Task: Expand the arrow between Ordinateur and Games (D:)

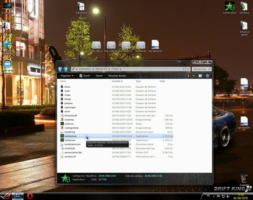Action: 93,69
